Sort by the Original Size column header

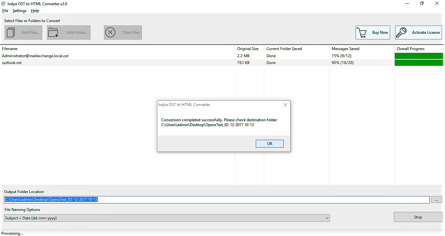248,49
